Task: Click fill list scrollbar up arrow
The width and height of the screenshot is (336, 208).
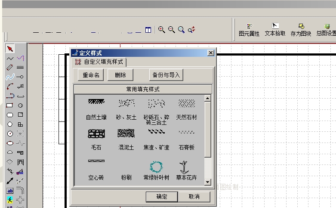Action: pyautogui.click(x=207, y=99)
